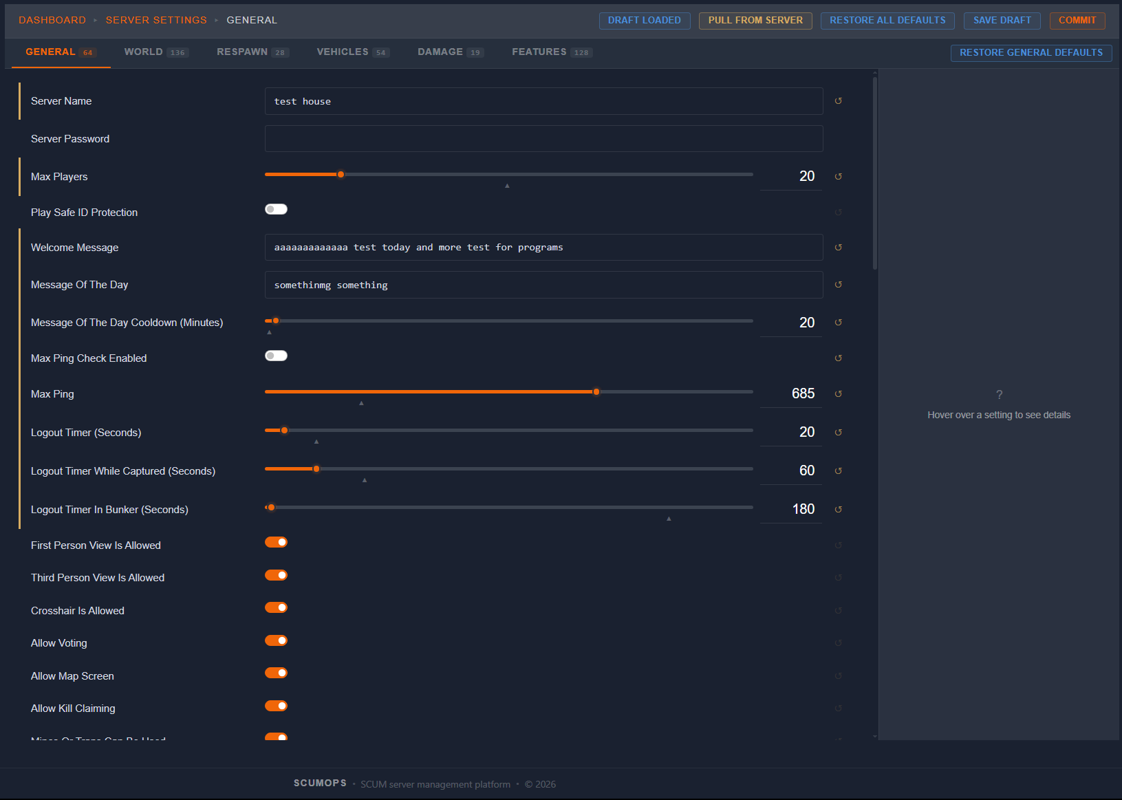The image size is (1122, 800).
Task: Reset Welcome Message icon
Action: (838, 248)
